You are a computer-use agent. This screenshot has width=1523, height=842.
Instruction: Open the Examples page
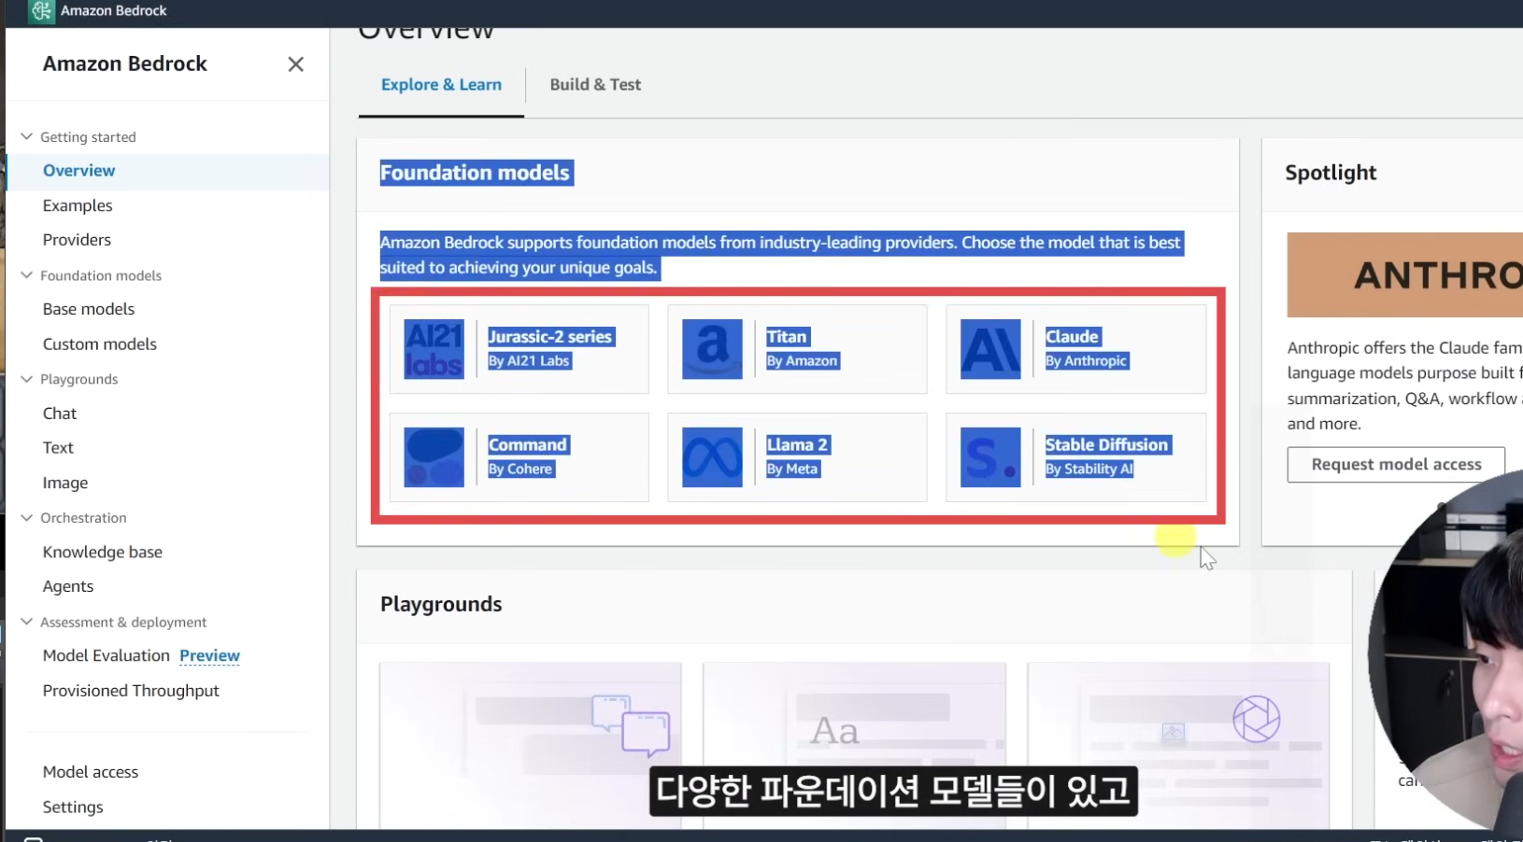tap(78, 205)
